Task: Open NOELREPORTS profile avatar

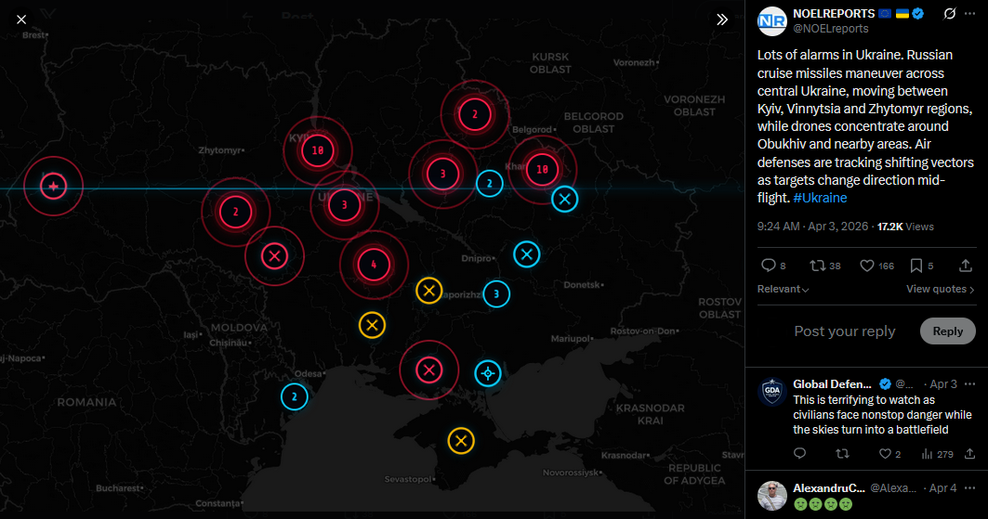Action: click(x=771, y=21)
